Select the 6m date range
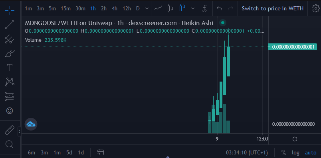Image resolution: width=321 pixels, height=158 pixels. (31, 152)
